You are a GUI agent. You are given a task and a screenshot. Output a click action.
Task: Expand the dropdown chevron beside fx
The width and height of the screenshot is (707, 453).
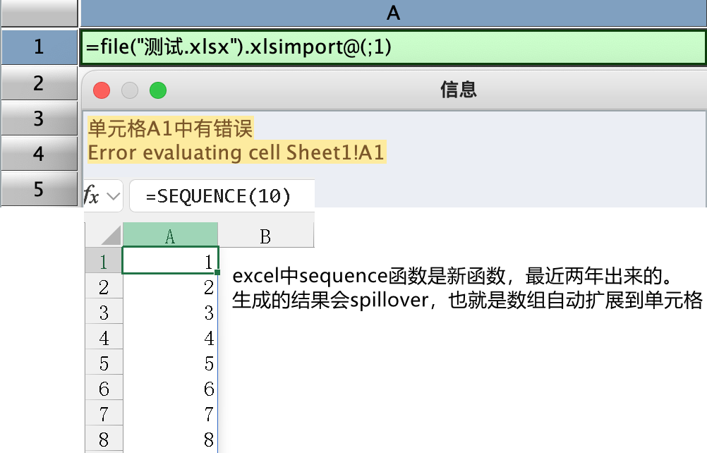(112, 197)
